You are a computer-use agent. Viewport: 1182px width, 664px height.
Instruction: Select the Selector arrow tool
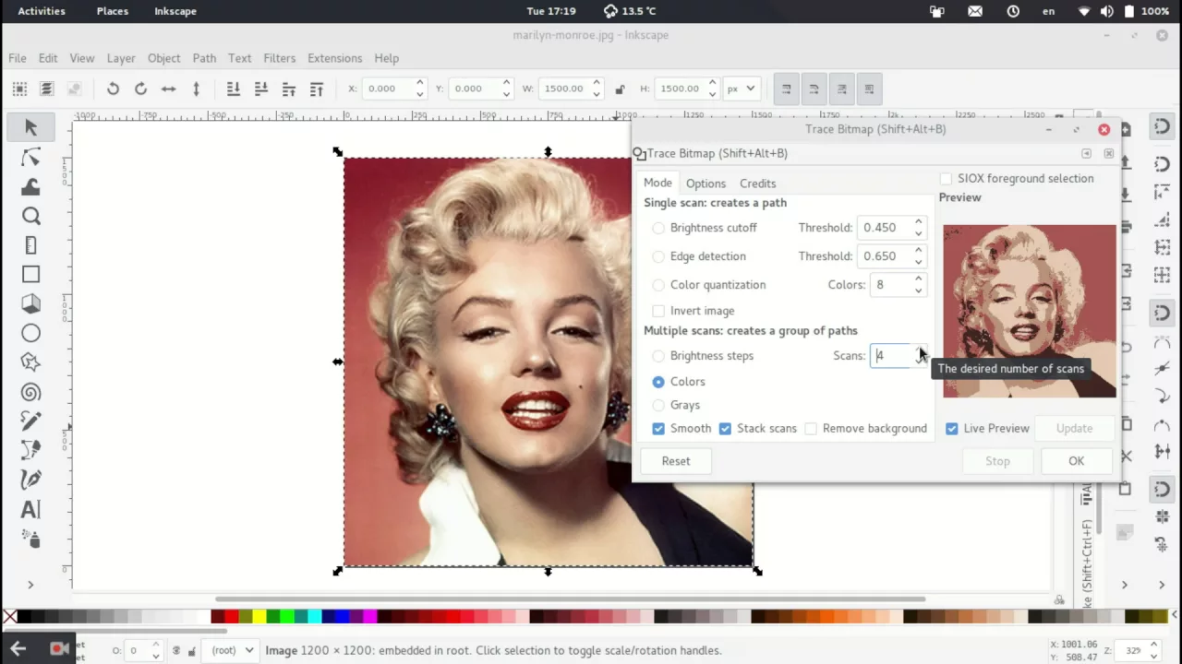[30, 128]
